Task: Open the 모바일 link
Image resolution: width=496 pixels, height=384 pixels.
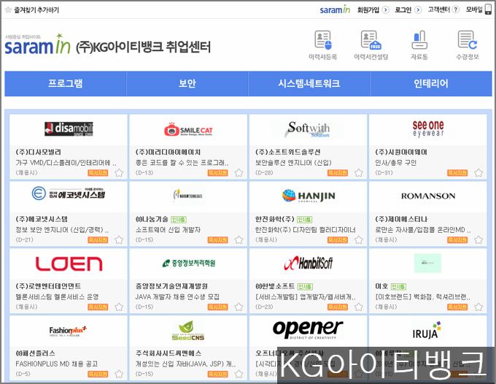Action: [x=474, y=9]
